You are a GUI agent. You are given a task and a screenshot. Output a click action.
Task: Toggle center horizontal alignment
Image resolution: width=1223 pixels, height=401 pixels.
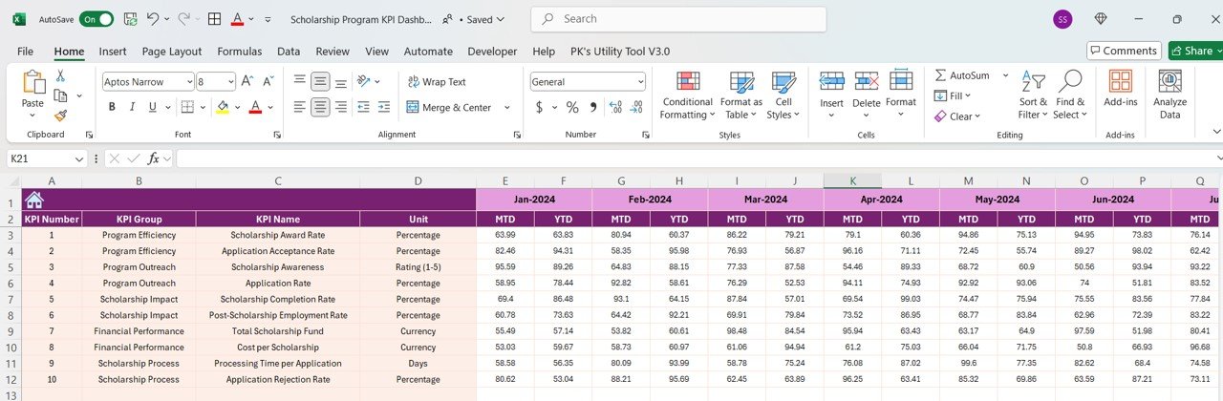321,107
